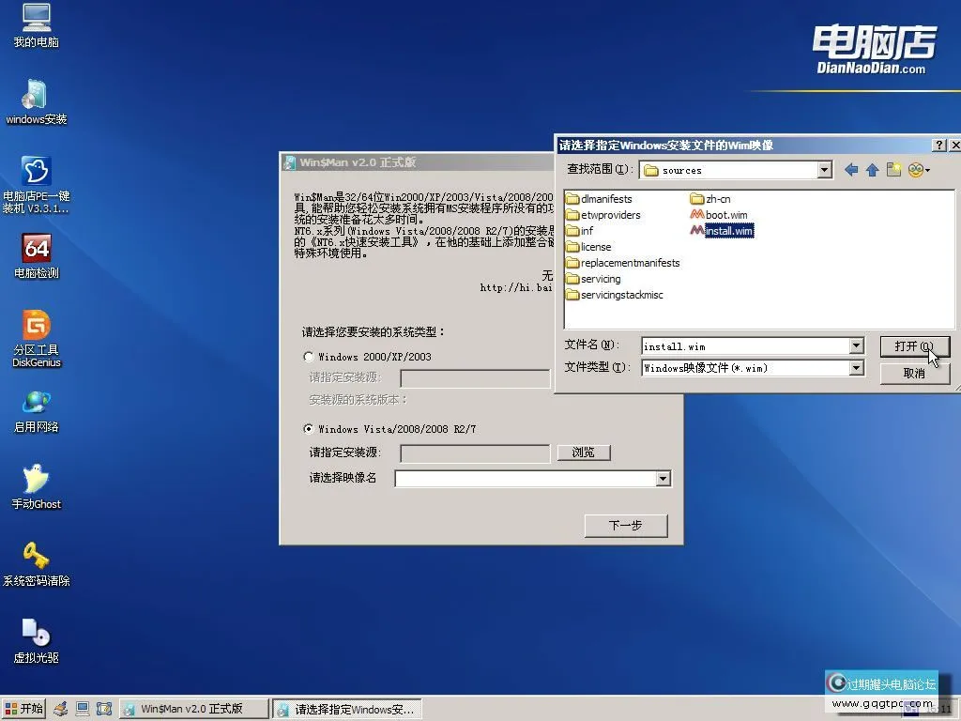Click the 打开 Open button
Image resolution: width=961 pixels, height=721 pixels.
coord(914,346)
